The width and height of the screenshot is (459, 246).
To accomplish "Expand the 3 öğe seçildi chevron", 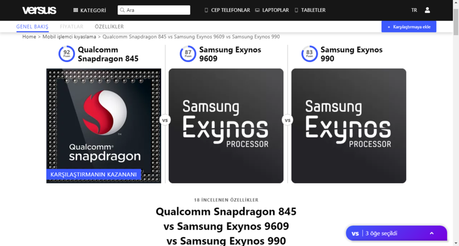I will coord(432,233).
